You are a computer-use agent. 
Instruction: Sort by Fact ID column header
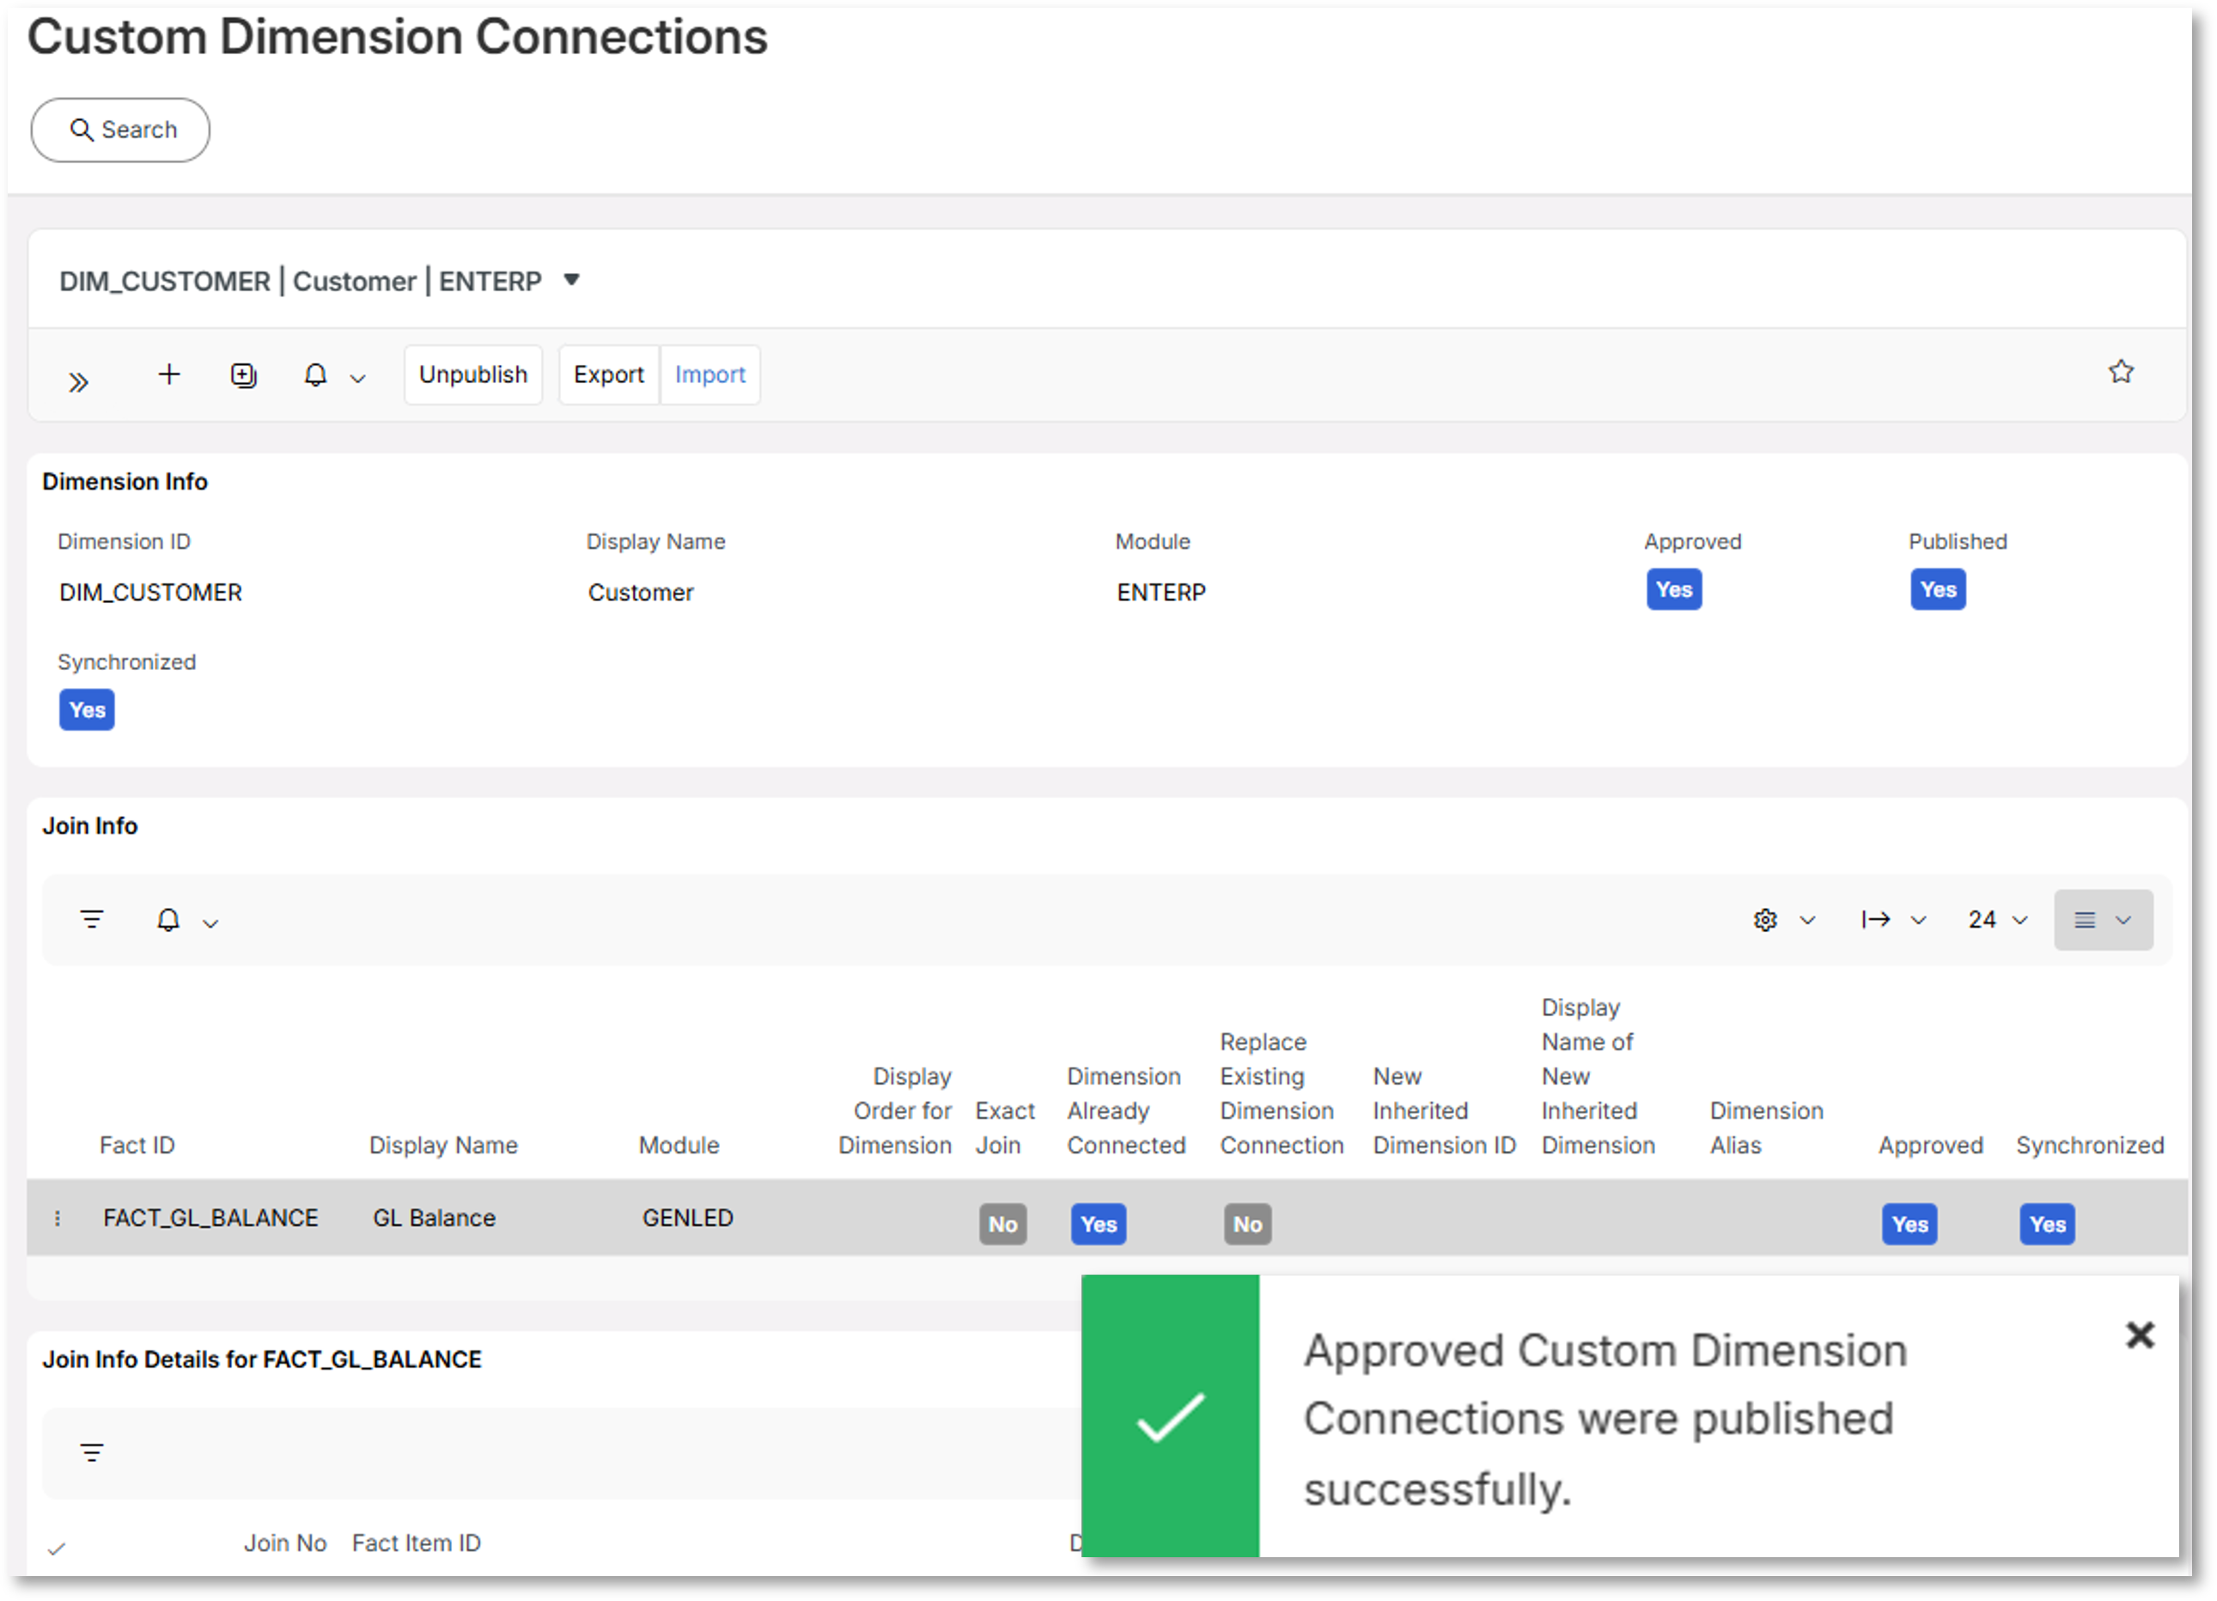click(137, 1145)
